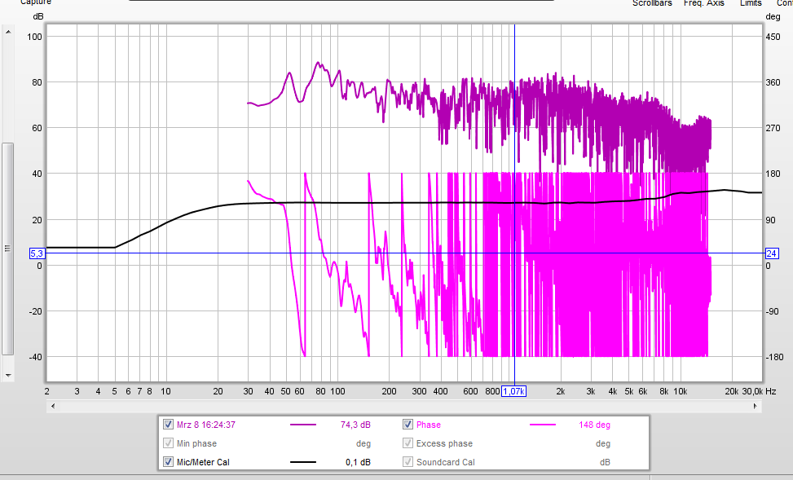Viewport: 793px width, 480px height.
Task: Click the deg right axis unit label
Action: pyautogui.click(x=773, y=16)
